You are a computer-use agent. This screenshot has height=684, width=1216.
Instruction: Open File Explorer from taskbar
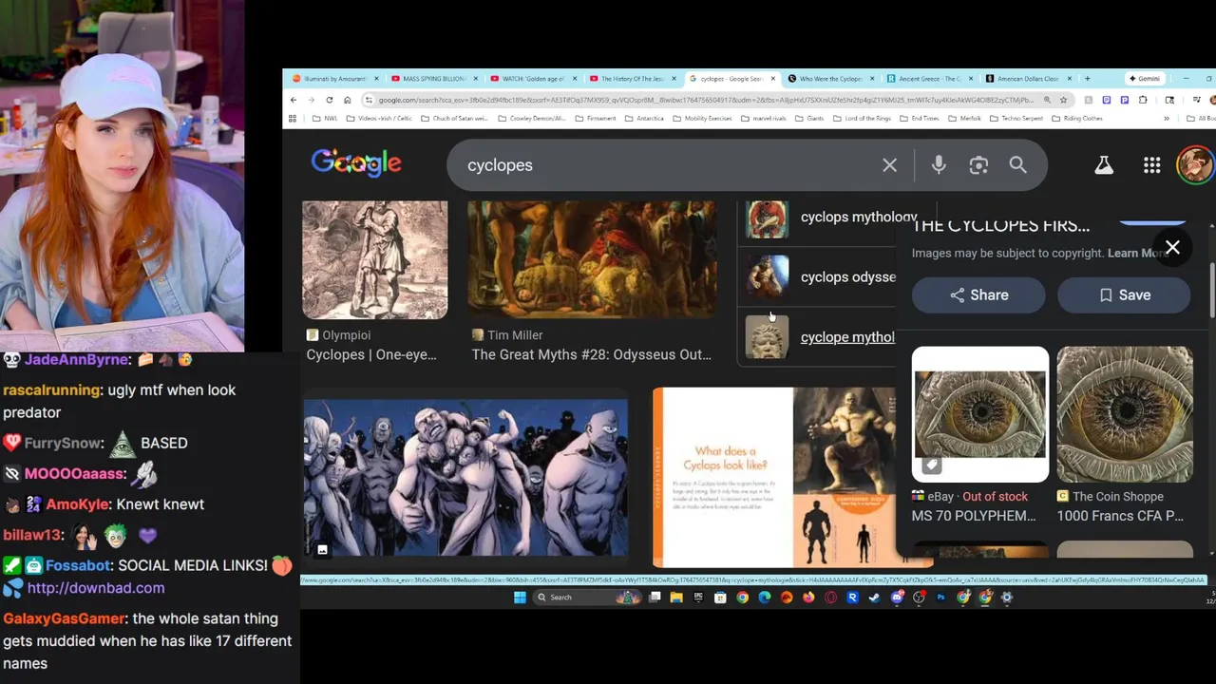pyautogui.click(x=676, y=598)
